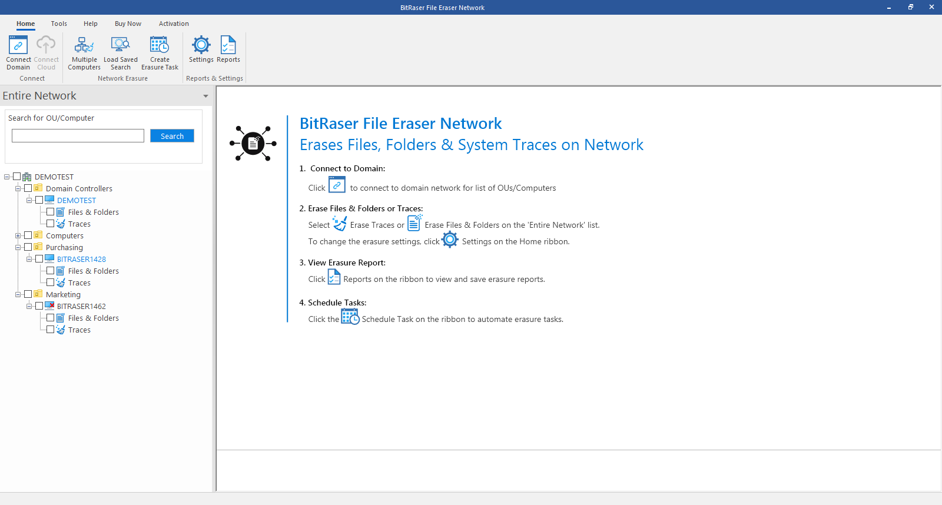Restore down the application window
This screenshot has width=942, height=505.
[910, 7]
